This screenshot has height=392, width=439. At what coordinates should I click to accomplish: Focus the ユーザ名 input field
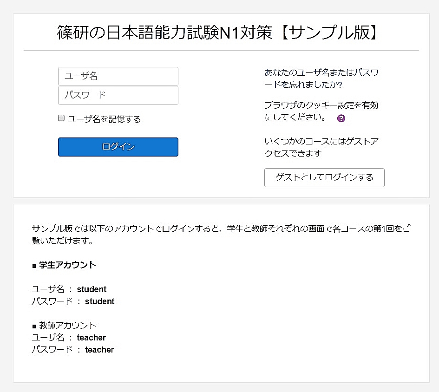118,76
